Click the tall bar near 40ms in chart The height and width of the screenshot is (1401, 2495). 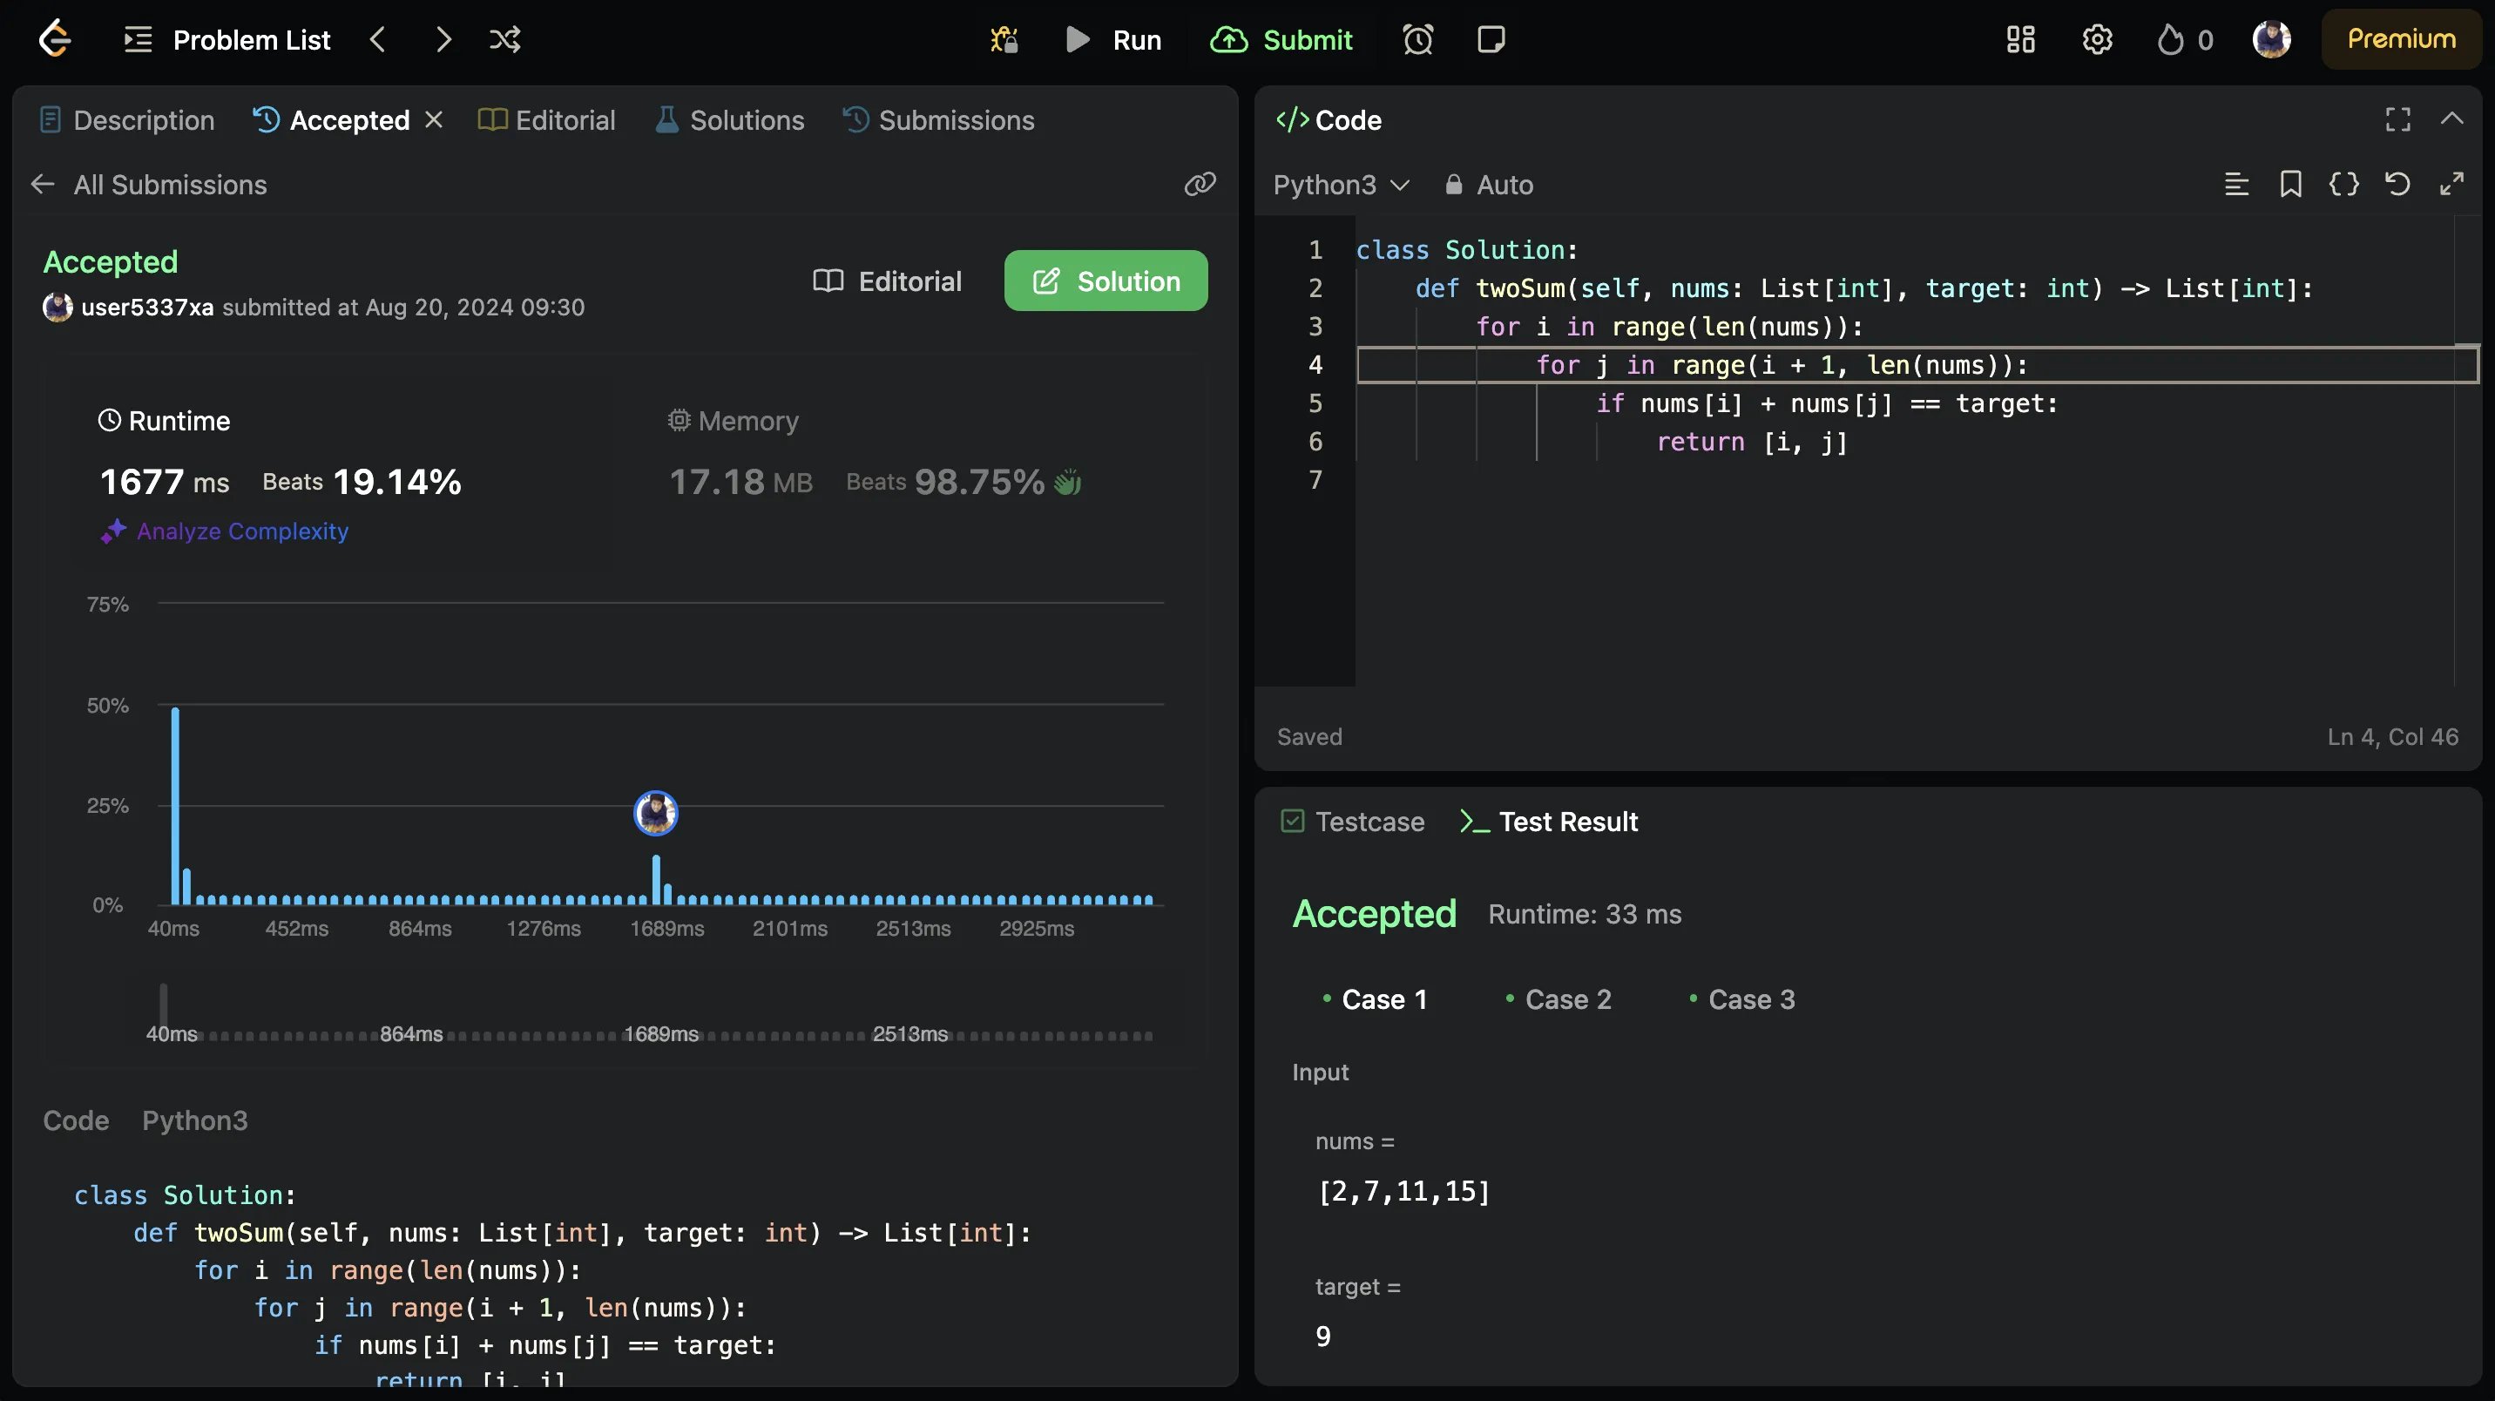pos(175,806)
